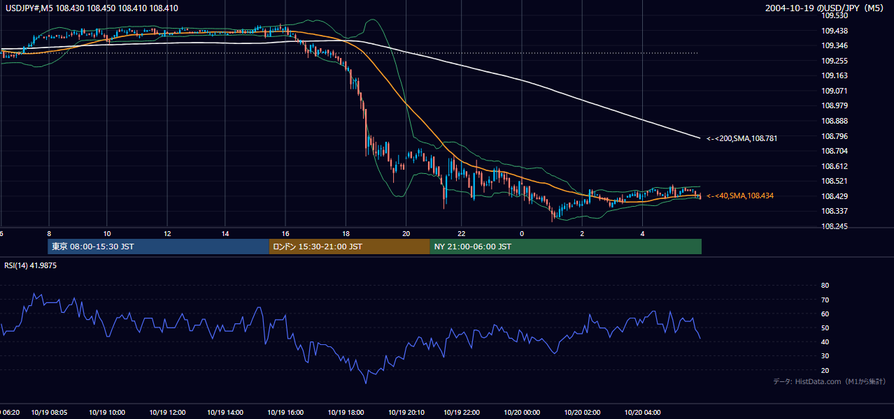This screenshot has height=419, width=894.
Task: Click price axis label 108.704
Action: coord(834,151)
